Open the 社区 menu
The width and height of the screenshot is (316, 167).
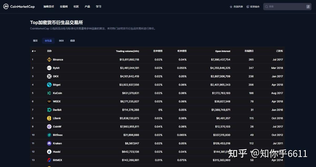tap(76, 7)
